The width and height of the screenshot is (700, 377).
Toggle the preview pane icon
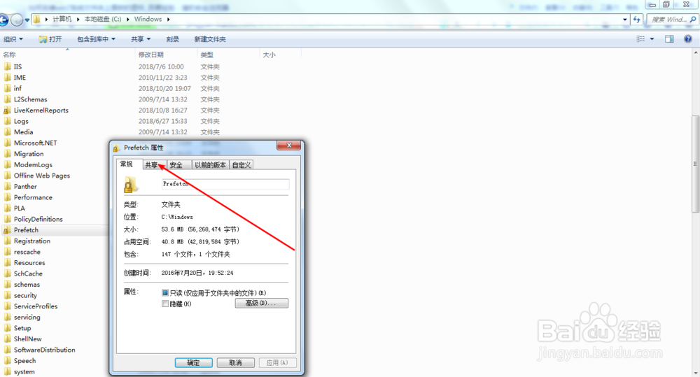[669, 39]
